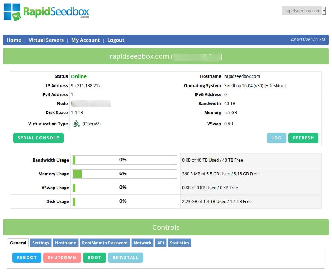Click the Memory Usage 6% progress bar

pyautogui.click(x=125, y=174)
